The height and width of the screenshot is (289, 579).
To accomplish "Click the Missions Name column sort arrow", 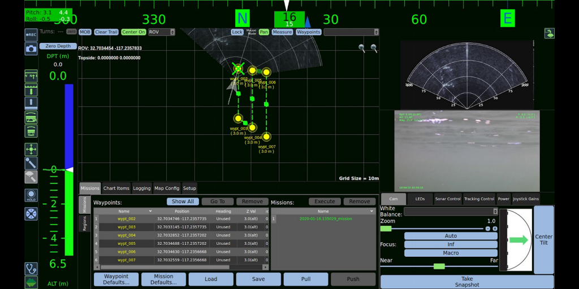I will 371,211.
